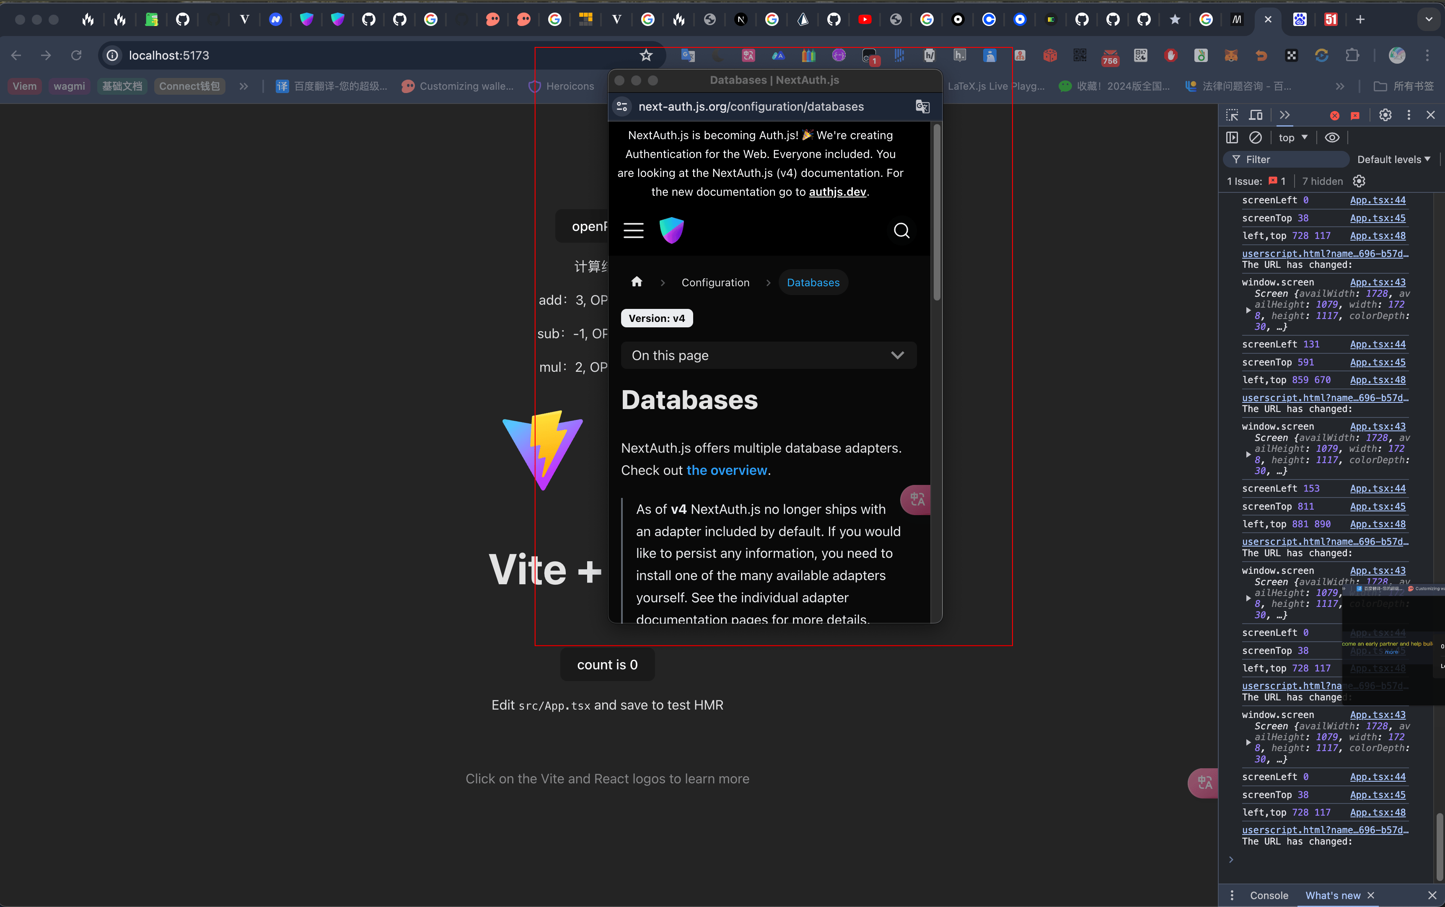This screenshot has height=907, width=1445.
Task: Clear the console with the ban icon
Action: pos(1256,137)
